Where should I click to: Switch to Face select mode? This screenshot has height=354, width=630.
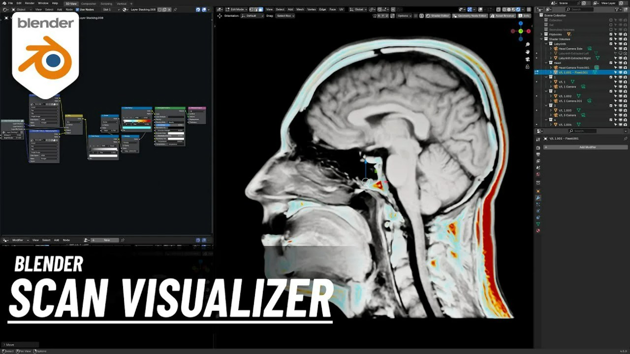coord(261,9)
